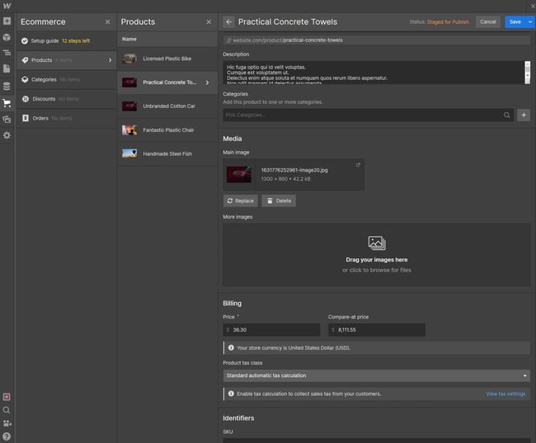The height and width of the screenshot is (443, 536).
Task: Click the Ecommerce cart icon in sidebar
Action: point(7,103)
